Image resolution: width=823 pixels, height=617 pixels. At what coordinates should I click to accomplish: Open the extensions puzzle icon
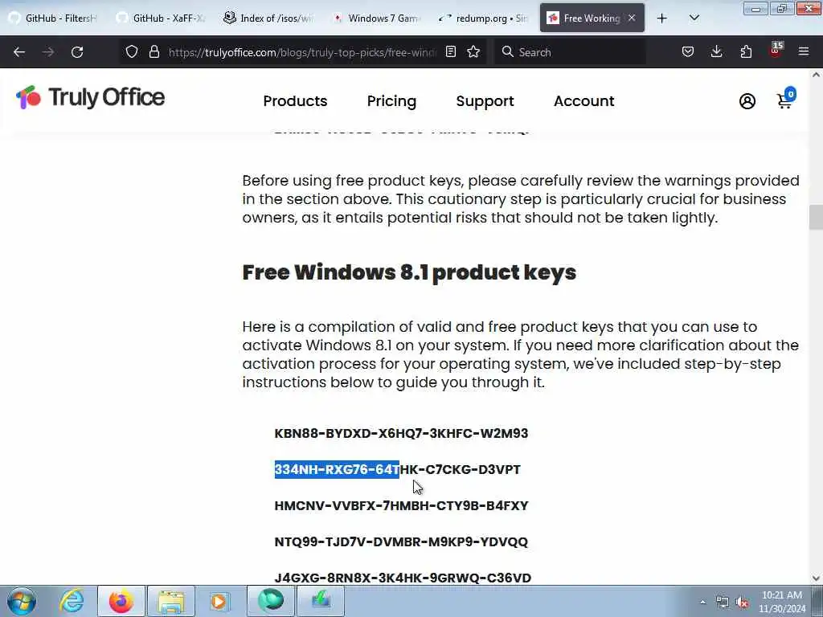point(746,51)
